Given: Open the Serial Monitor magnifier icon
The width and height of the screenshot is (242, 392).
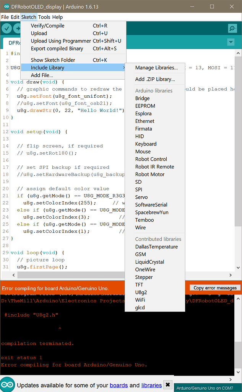Looking at the screenshot, I should (232, 28).
